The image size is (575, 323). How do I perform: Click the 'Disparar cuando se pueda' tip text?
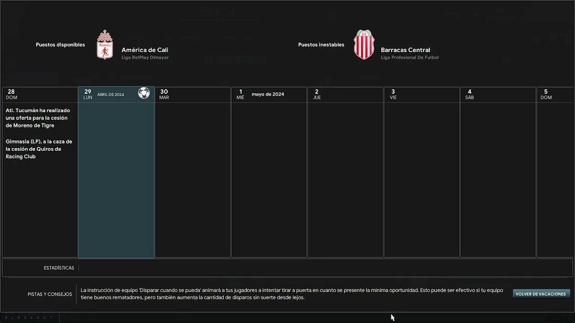(292, 294)
